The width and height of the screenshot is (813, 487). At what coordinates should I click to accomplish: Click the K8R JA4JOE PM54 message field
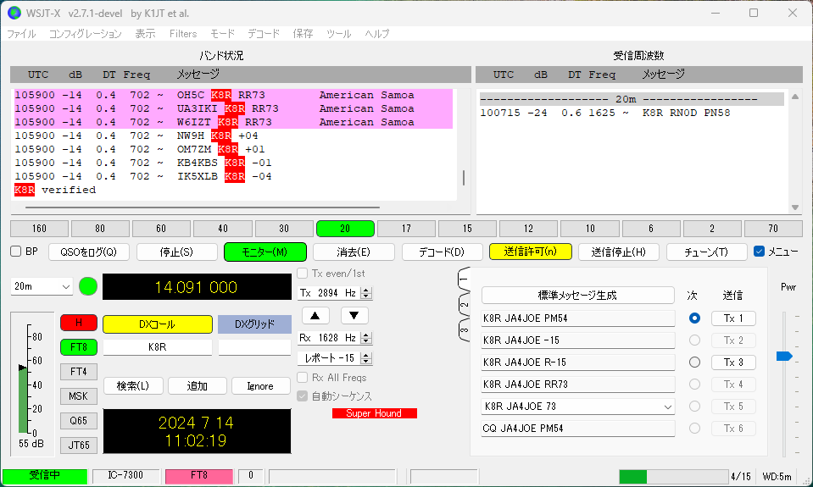[x=577, y=318]
